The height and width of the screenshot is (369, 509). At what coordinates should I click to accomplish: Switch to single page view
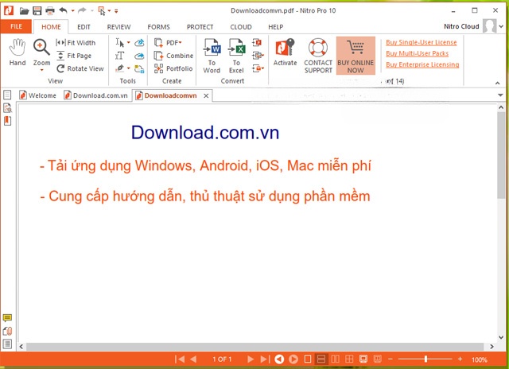point(308,359)
